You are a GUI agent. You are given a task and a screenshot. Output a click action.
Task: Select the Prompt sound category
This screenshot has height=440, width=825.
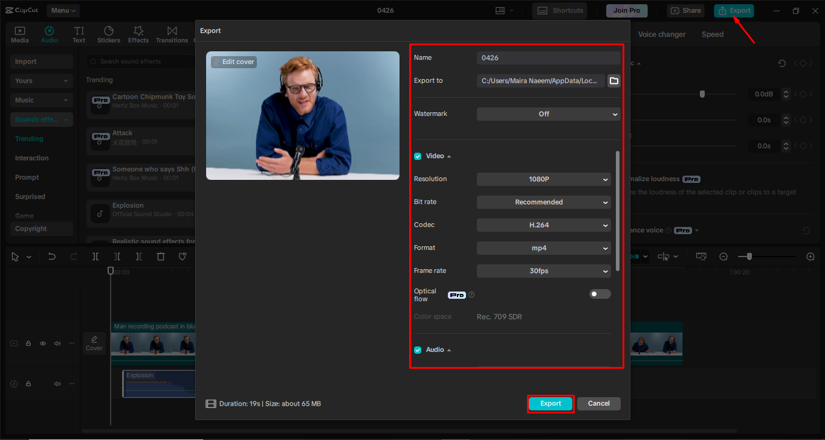pyautogui.click(x=27, y=177)
